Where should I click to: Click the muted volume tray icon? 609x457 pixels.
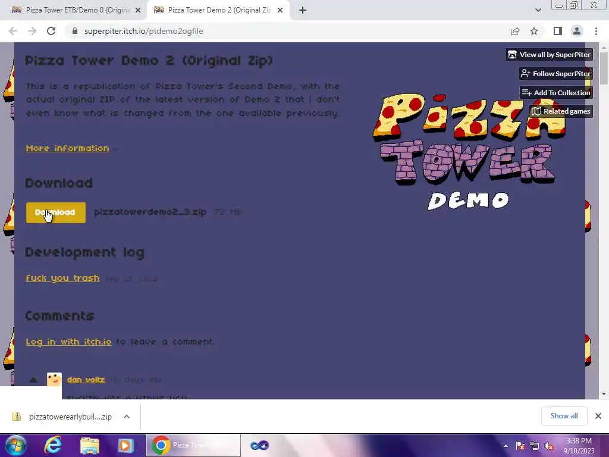(549, 446)
